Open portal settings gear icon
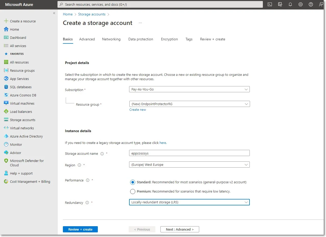The image size is (326, 237). [301, 4]
